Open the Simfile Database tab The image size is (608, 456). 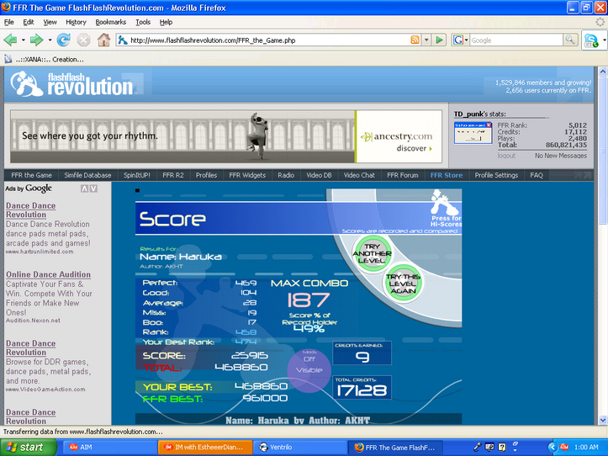click(87, 175)
